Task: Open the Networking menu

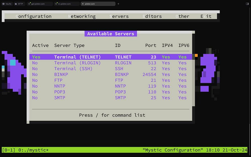Action: point(82,16)
